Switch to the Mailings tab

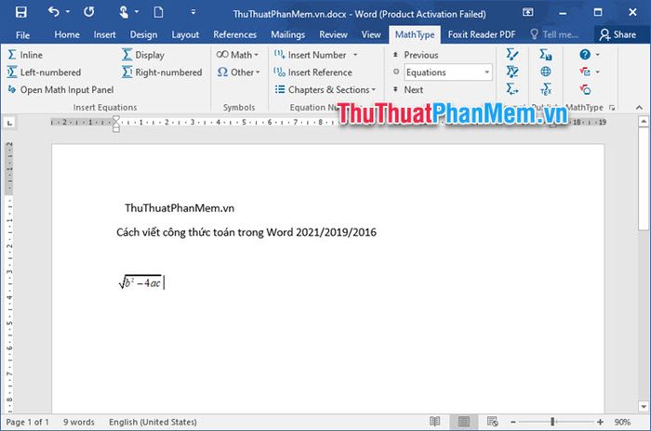click(287, 35)
